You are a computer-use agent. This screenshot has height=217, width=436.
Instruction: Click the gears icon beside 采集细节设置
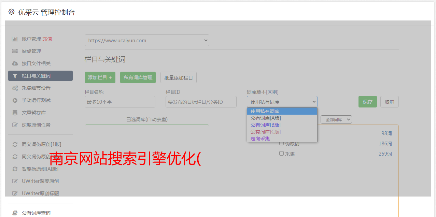15,88
